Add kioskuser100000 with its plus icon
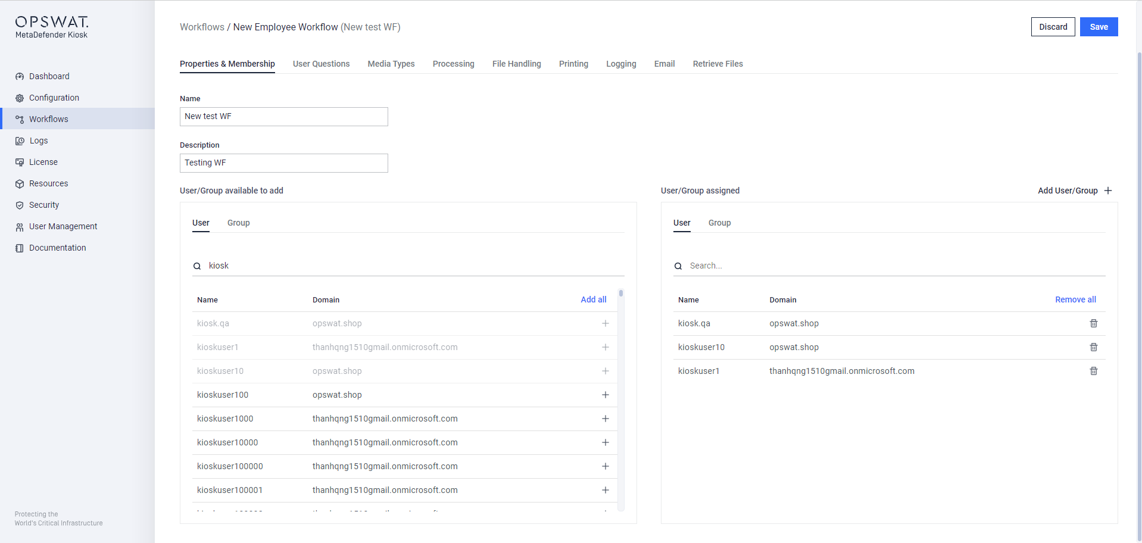The image size is (1142, 543). (x=606, y=466)
